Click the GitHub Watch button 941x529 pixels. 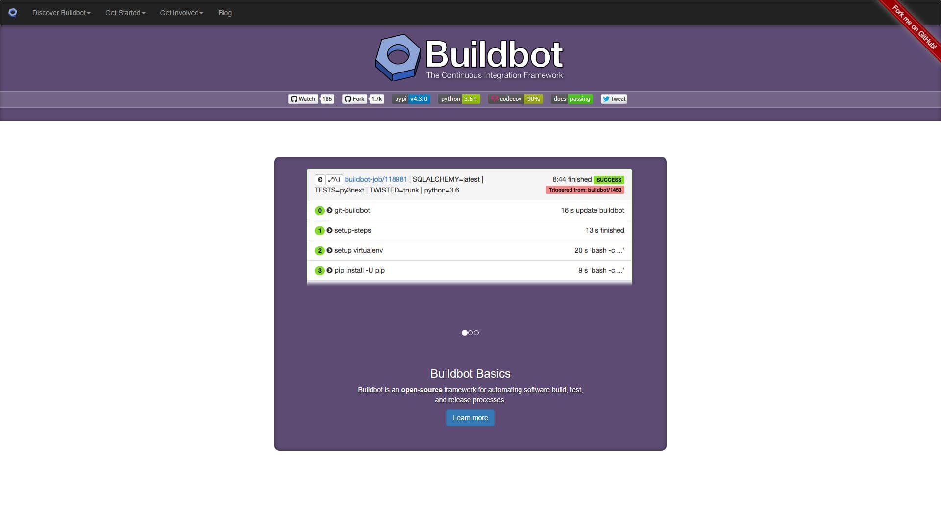tap(303, 99)
